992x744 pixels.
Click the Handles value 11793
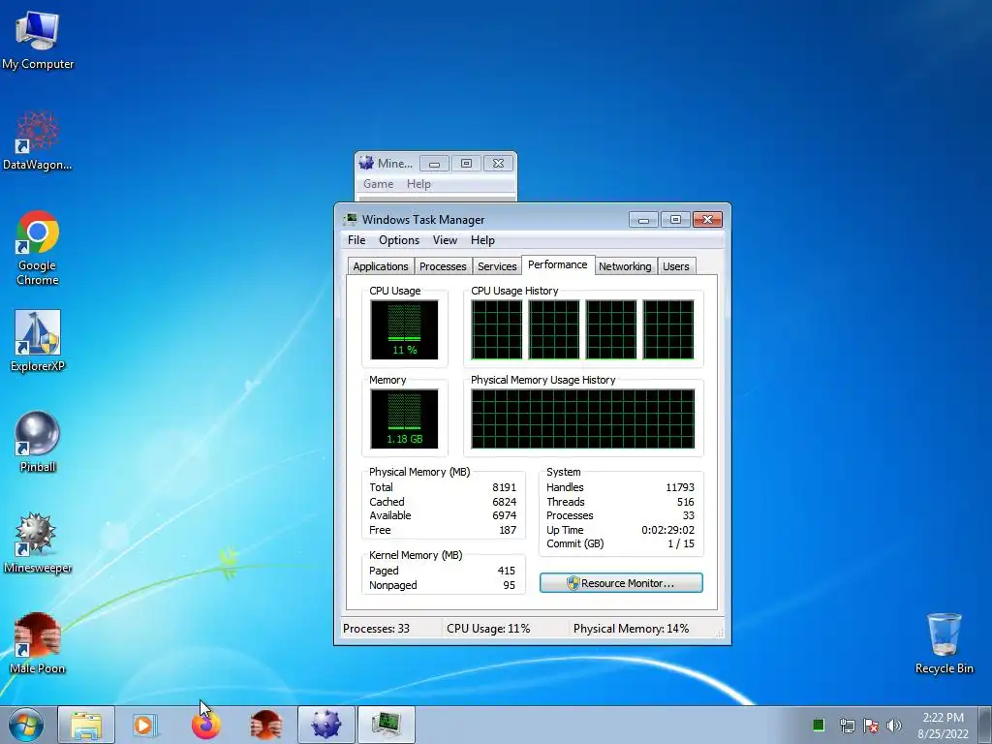point(680,487)
